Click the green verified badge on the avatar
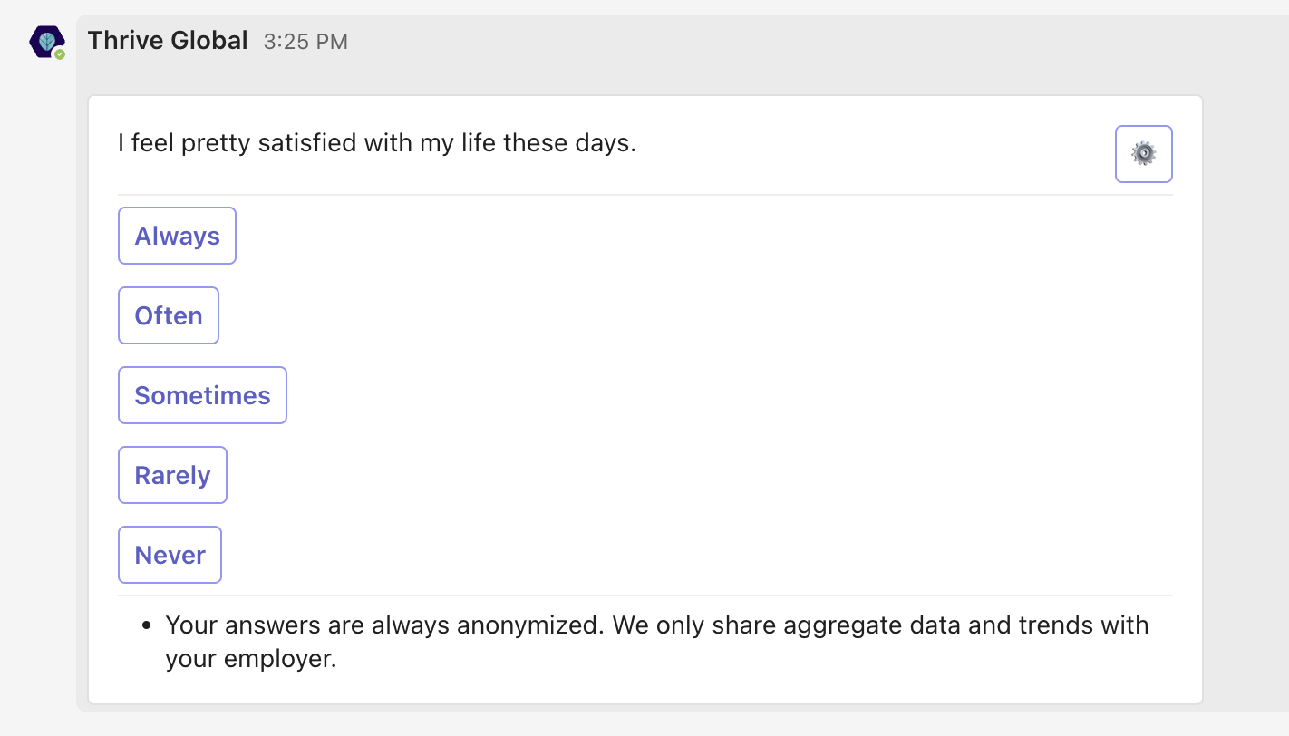The image size is (1289, 736). pyautogui.click(x=60, y=54)
